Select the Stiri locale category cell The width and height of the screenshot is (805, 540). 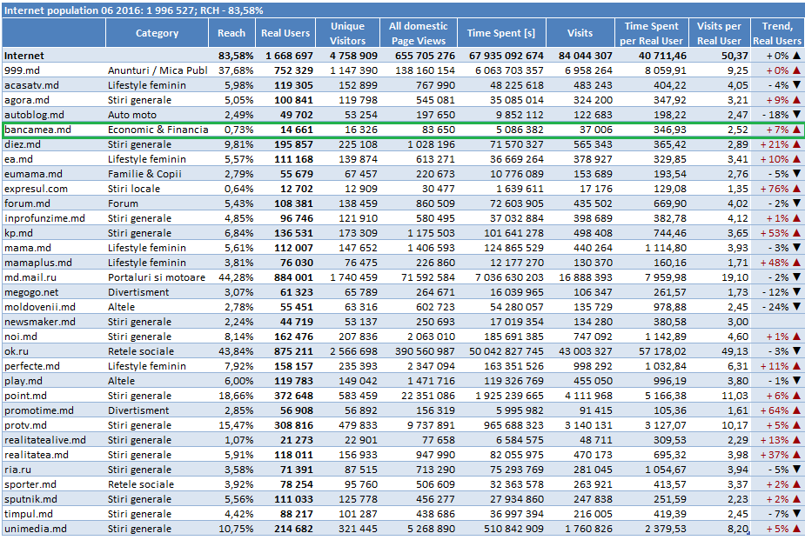pyautogui.click(x=133, y=189)
